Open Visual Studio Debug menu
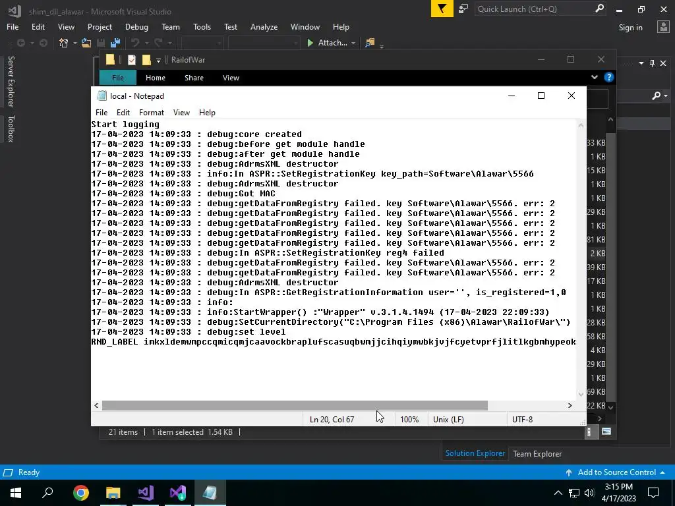 click(x=136, y=26)
